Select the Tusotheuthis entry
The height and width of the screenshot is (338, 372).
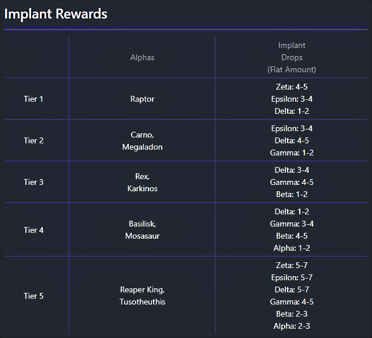[x=142, y=302]
